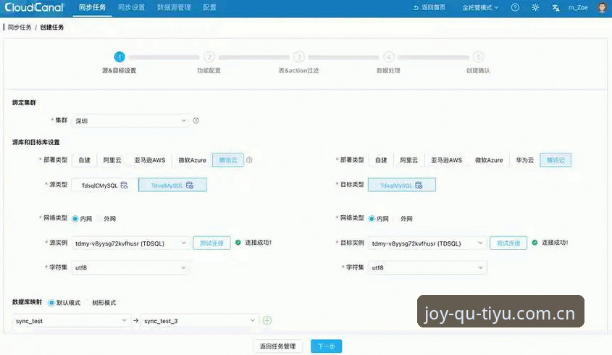Viewport: 612px width, 355px height.
Task: Open source 字符集 utf8 dropdown
Action: (131, 267)
